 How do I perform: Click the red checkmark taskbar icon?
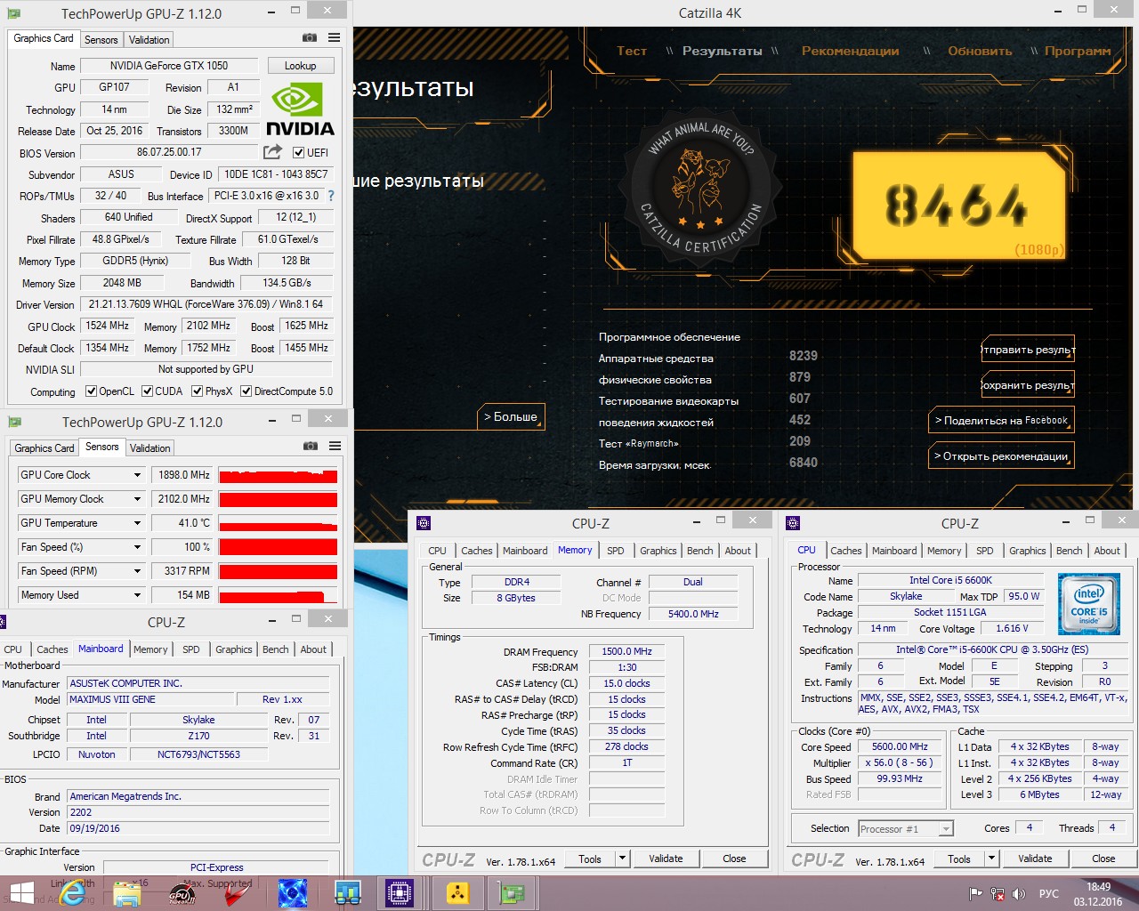tap(237, 893)
